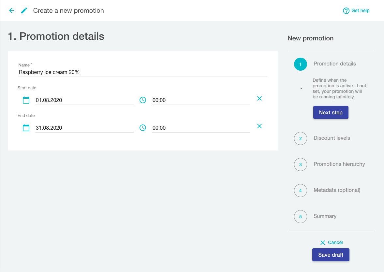Go to Metadata (optional) step
384x272 pixels.
click(x=337, y=190)
